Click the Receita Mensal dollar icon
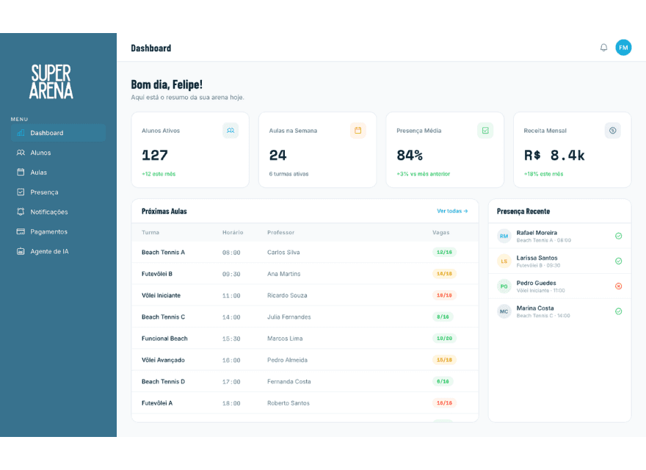Screen dimensions: 646x470 coord(612,131)
